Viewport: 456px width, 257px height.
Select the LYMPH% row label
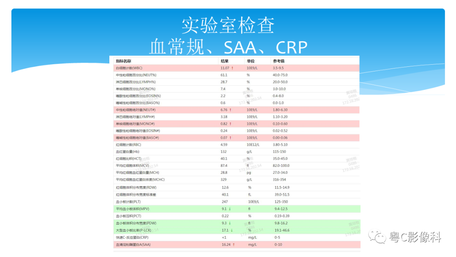136,82
